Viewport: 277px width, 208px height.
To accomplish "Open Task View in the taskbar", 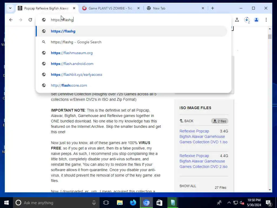I will point(106,203).
